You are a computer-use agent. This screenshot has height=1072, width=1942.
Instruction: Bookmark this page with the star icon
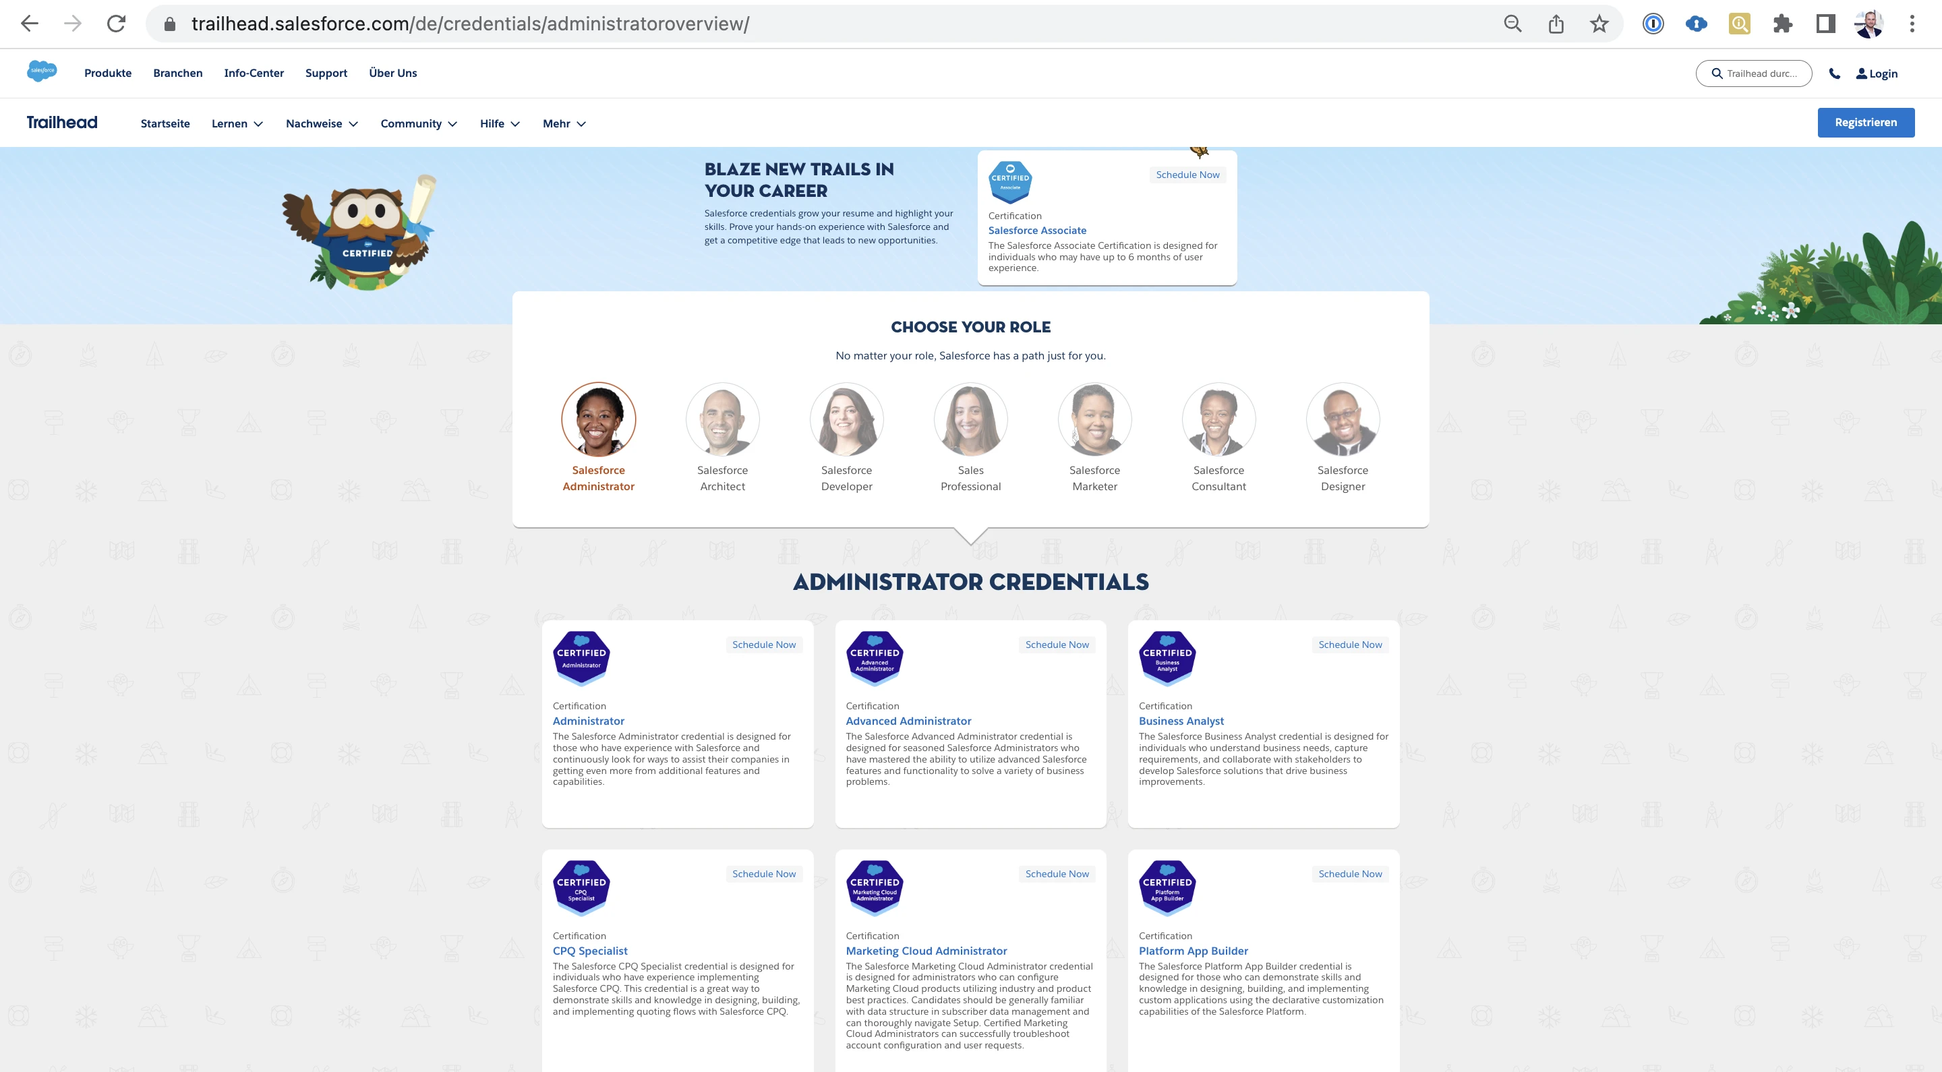coord(1599,24)
